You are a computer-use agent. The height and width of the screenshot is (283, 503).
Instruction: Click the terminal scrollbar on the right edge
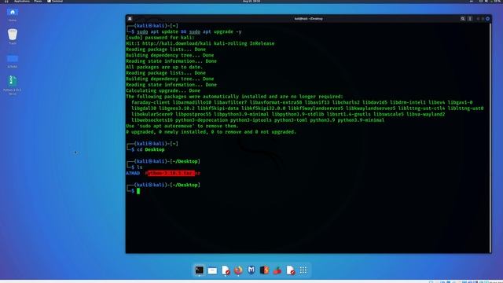(x=490, y=138)
